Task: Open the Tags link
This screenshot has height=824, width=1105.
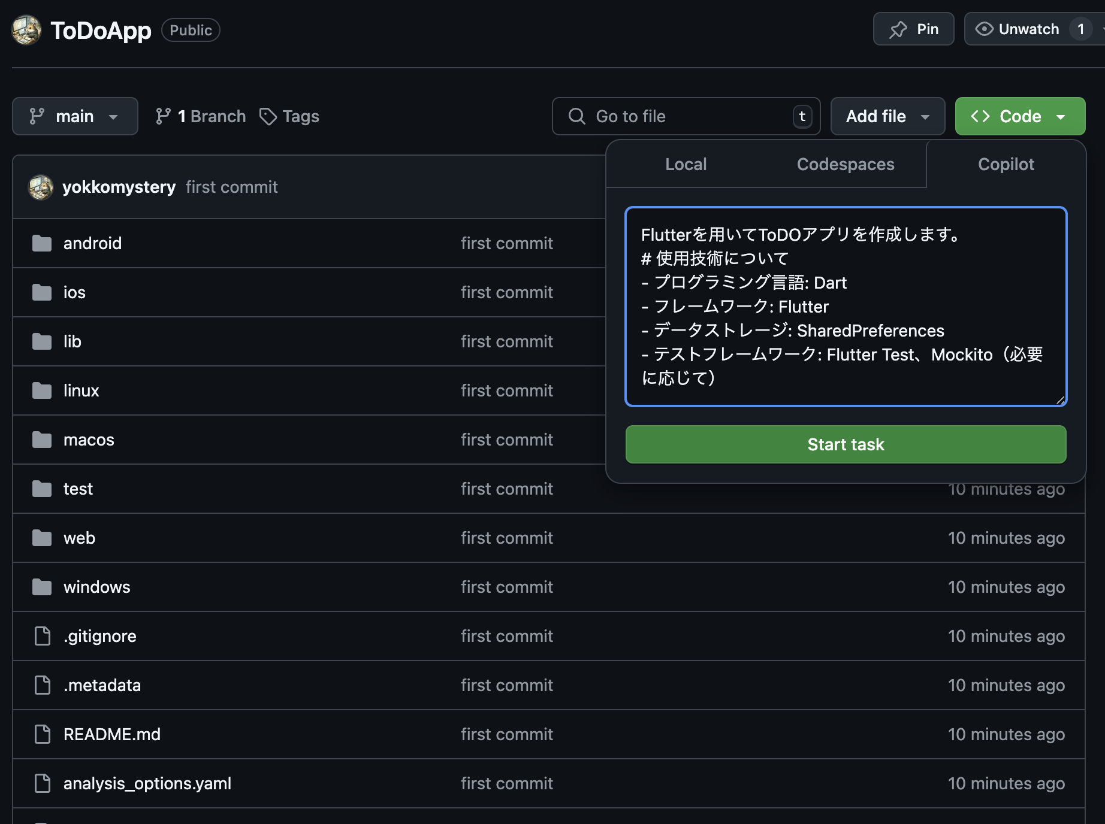Action: tap(289, 116)
